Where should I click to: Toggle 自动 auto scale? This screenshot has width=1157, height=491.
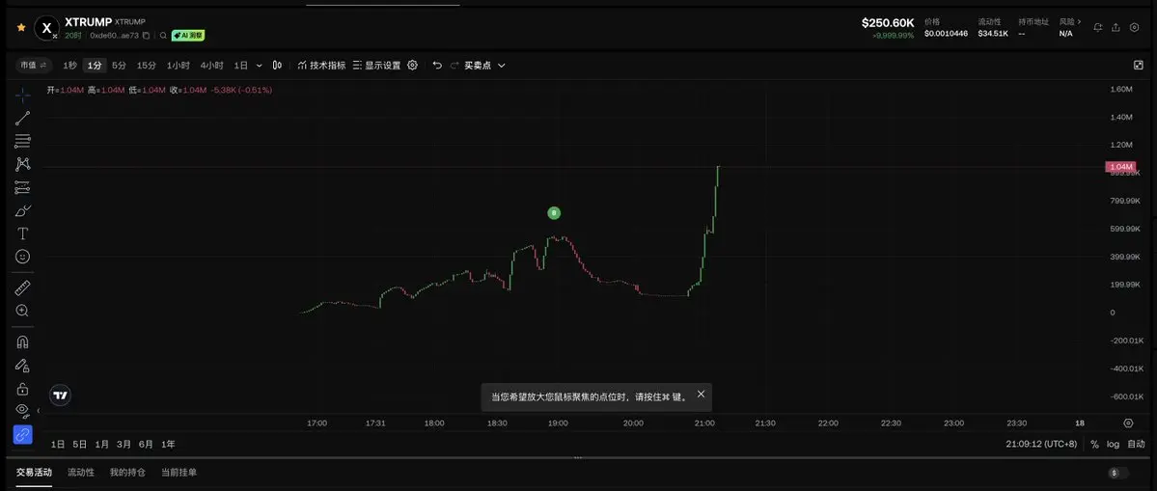(1136, 445)
